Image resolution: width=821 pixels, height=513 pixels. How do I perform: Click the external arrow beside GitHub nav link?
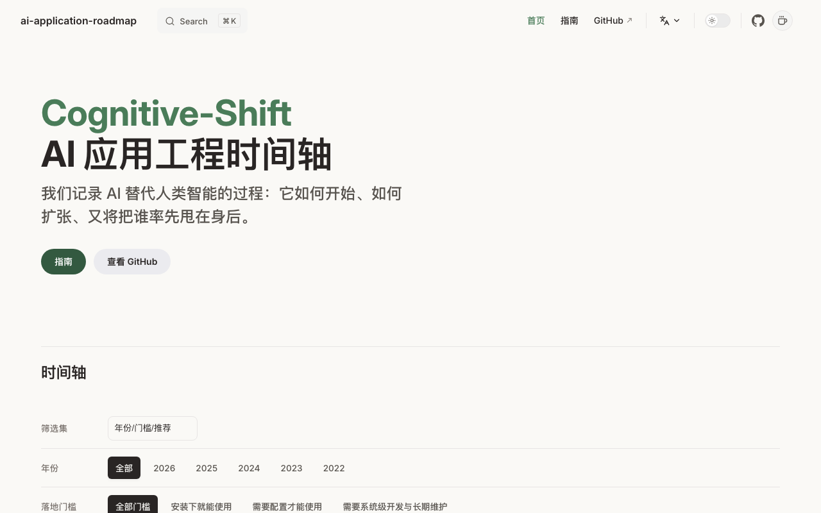[629, 21]
